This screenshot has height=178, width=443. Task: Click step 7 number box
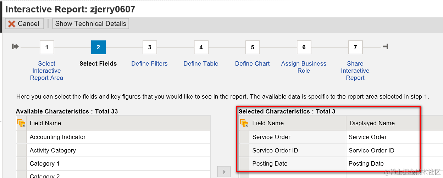[x=355, y=47]
